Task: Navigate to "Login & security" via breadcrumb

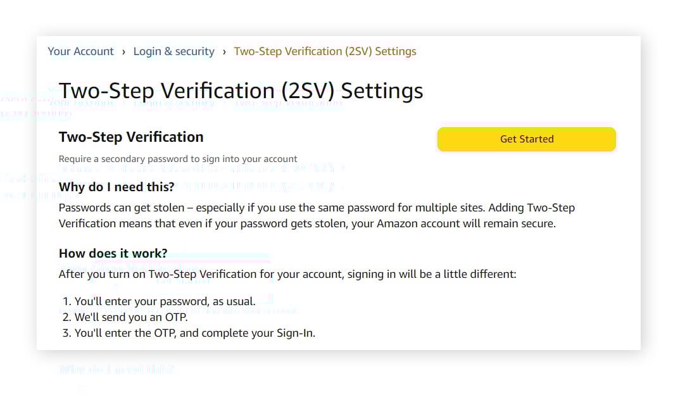Action: tap(173, 51)
